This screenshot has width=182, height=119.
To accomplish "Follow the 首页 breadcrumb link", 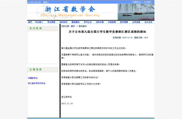I will [x=73, y=26].
